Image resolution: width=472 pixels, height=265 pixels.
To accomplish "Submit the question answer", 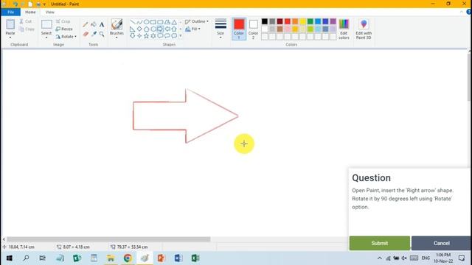I will click(x=380, y=243).
